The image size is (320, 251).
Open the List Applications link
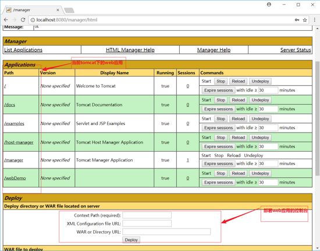pyautogui.click(x=23, y=50)
